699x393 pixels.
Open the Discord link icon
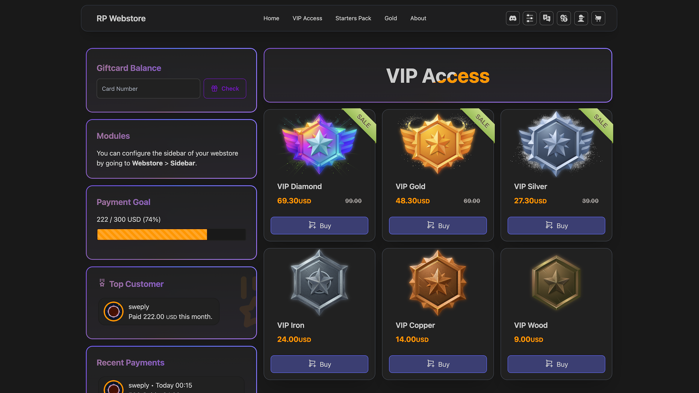tap(513, 18)
